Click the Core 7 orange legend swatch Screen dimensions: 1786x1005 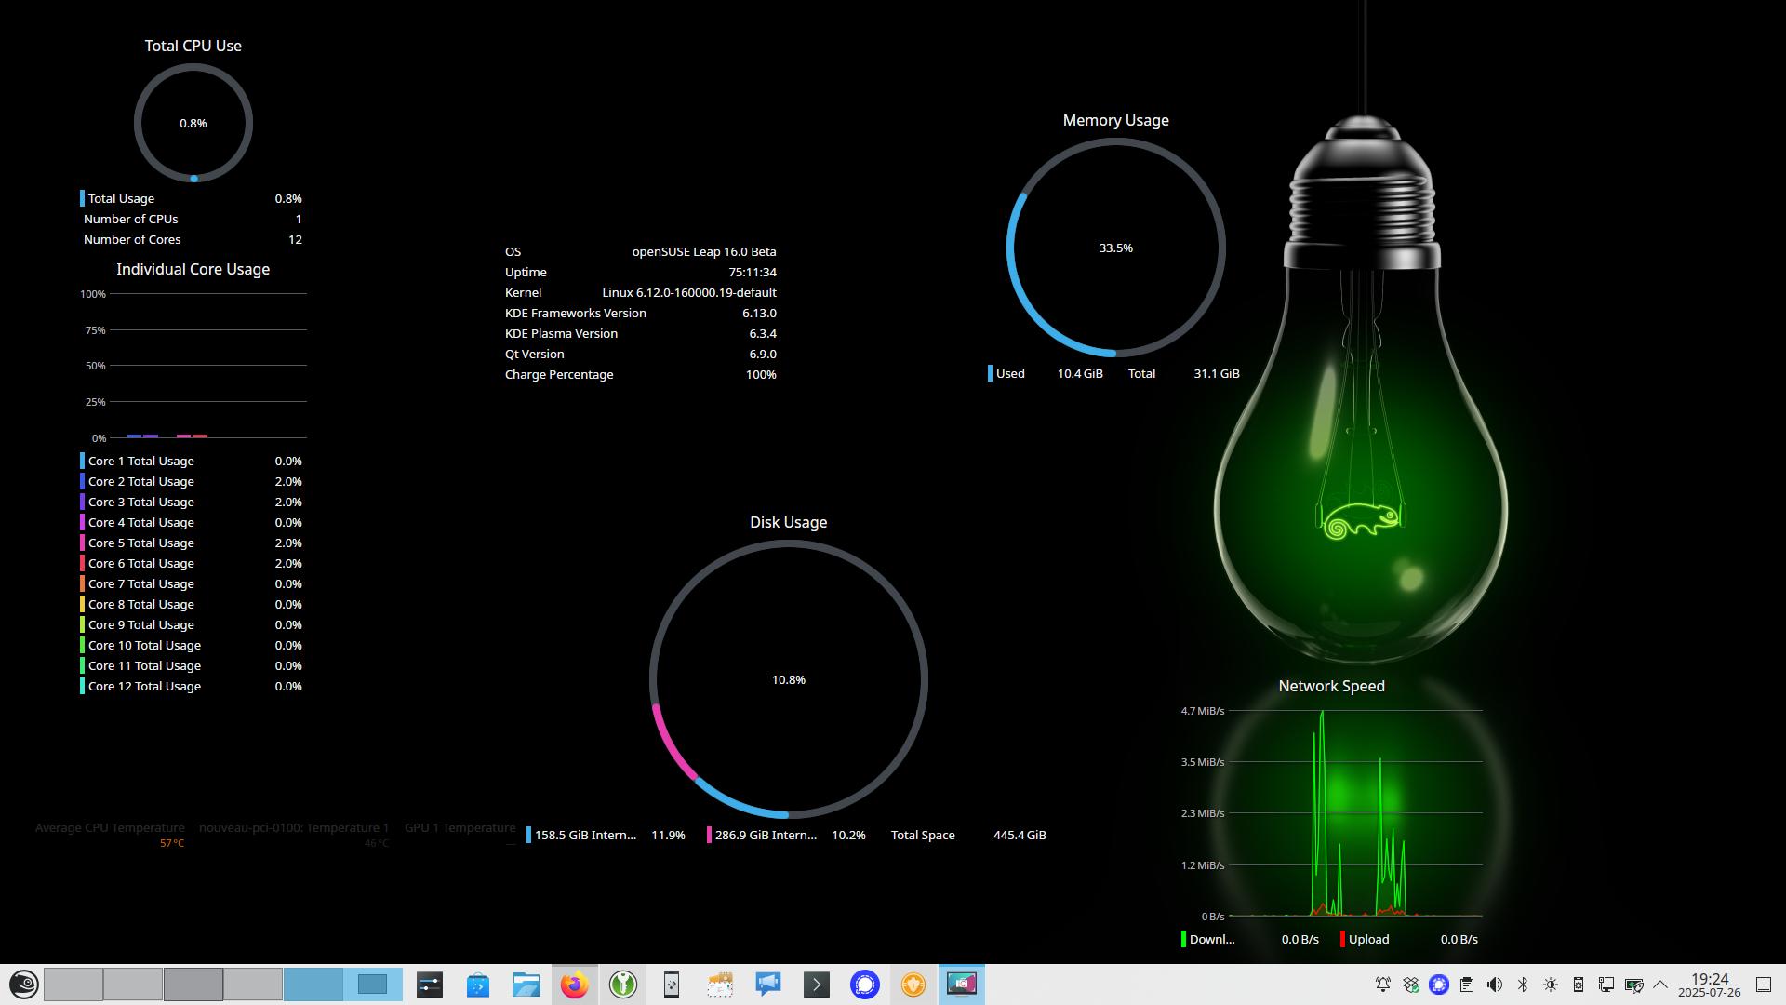[82, 583]
